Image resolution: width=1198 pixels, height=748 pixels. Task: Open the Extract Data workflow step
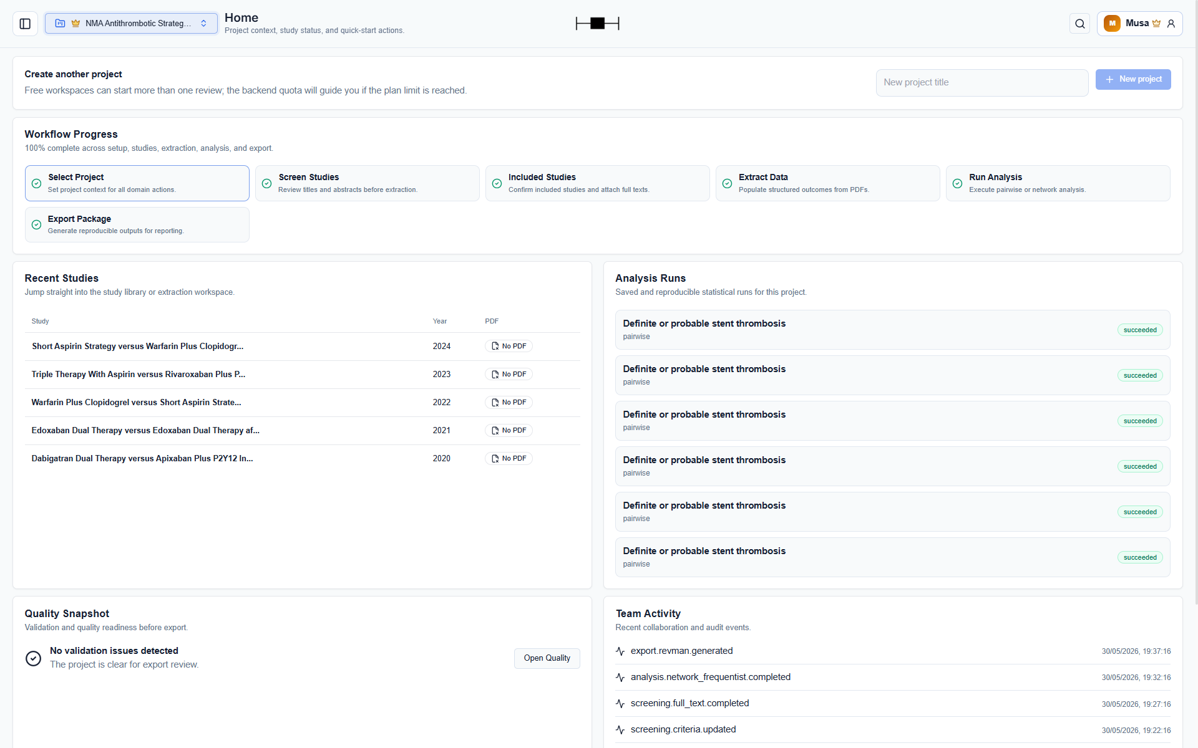[827, 183]
